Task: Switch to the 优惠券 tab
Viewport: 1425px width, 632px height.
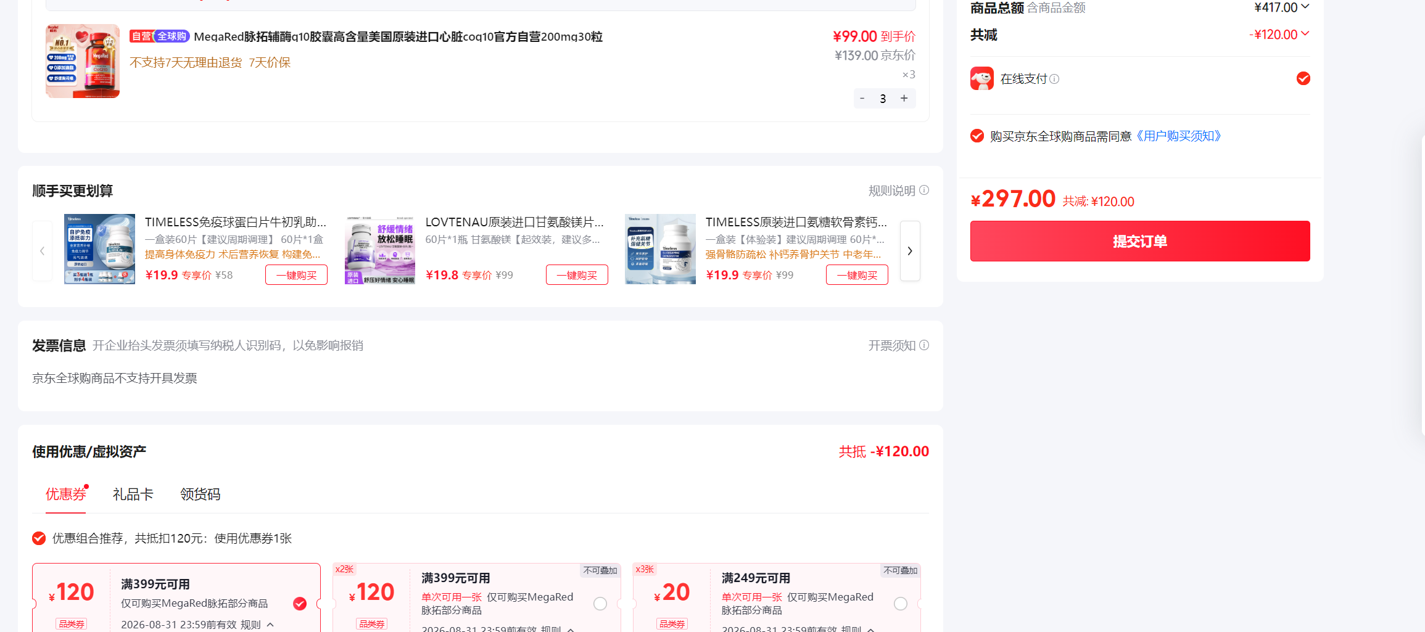Action: [x=65, y=494]
